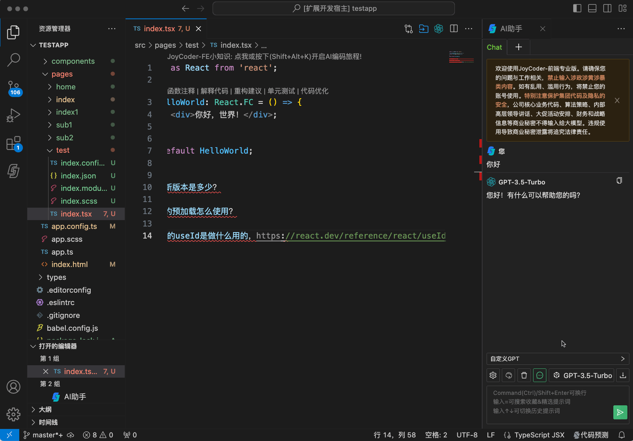Click the ChatGPT icon in editor toolbar
The height and width of the screenshot is (441, 633).
(438, 29)
